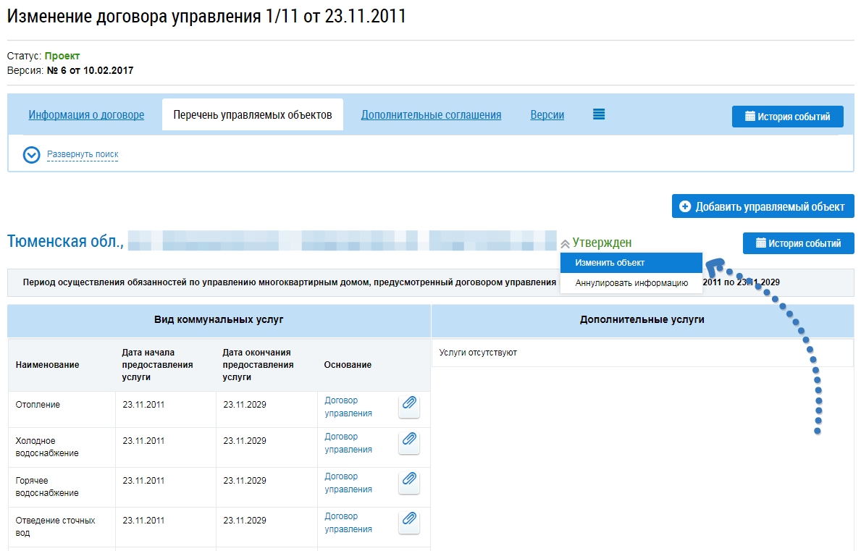Open attachment paperclip in Холодное водоснабжение row
This screenshot has width=861, height=551.
tap(409, 443)
